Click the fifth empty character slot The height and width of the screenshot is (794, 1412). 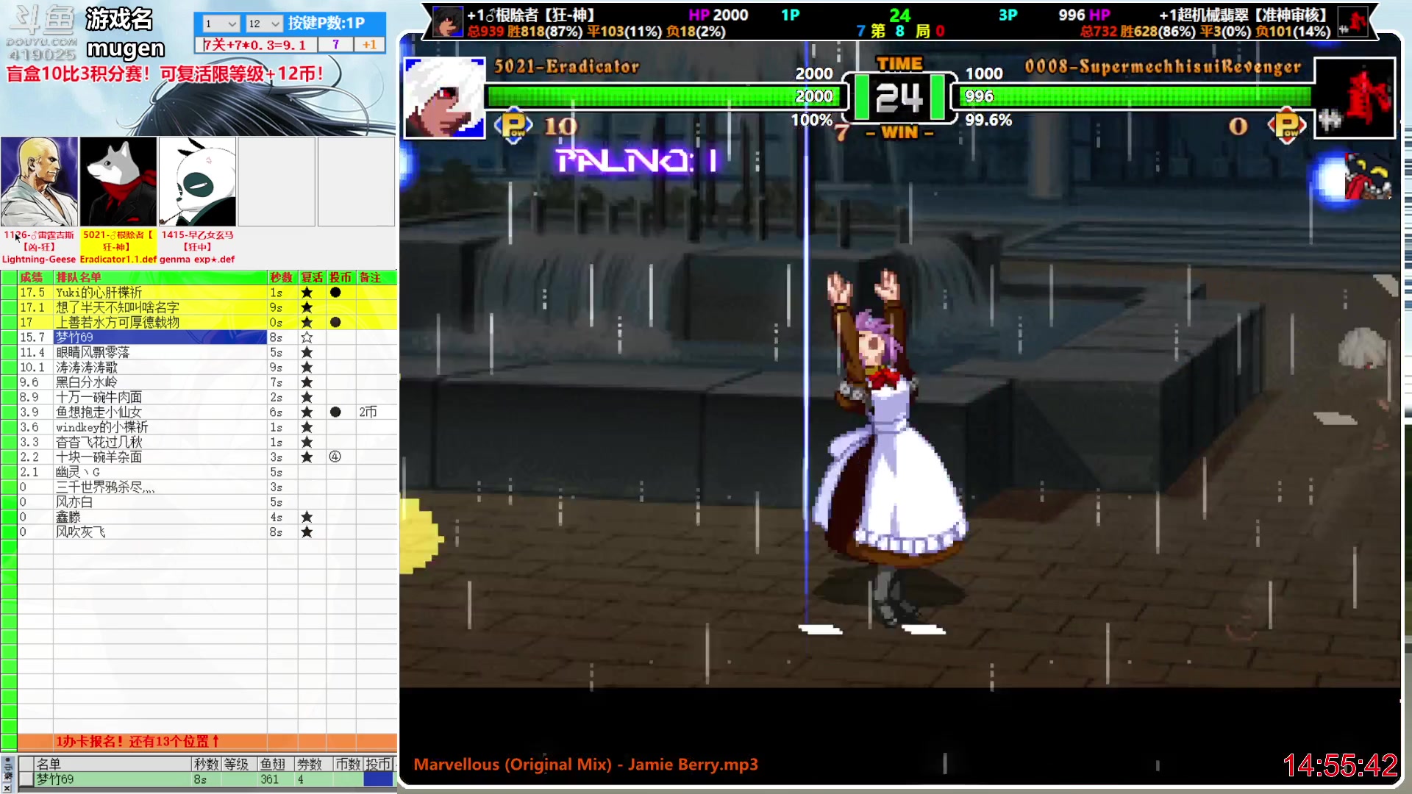click(x=356, y=182)
